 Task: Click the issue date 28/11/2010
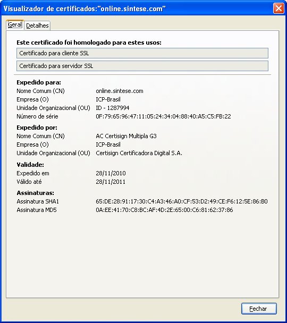pos(111,173)
